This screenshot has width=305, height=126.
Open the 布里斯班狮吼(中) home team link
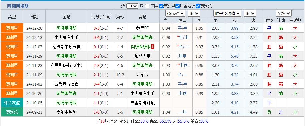pos(66,65)
